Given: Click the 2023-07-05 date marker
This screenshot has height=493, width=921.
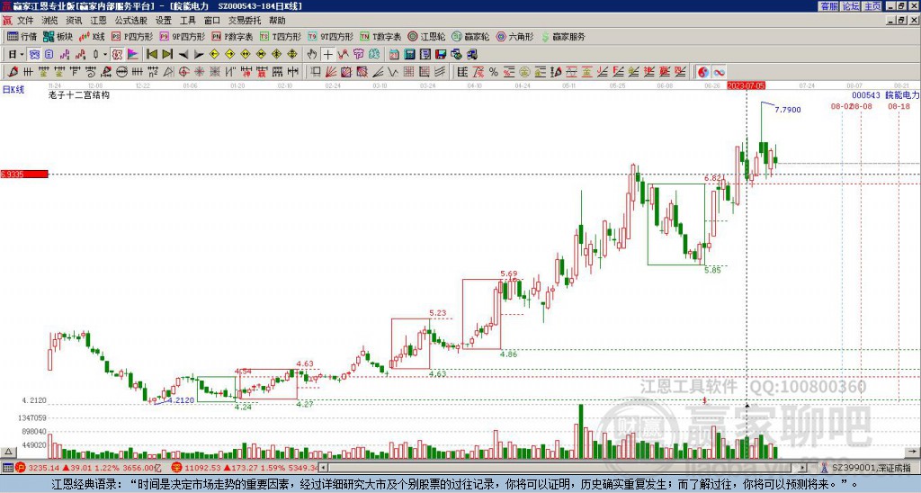Looking at the screenshot, I should (746, 85).
